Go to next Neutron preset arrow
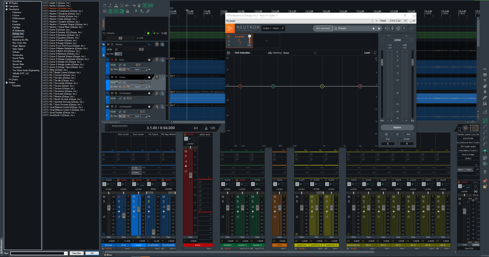The image size is (489, 257). [379, 28]
